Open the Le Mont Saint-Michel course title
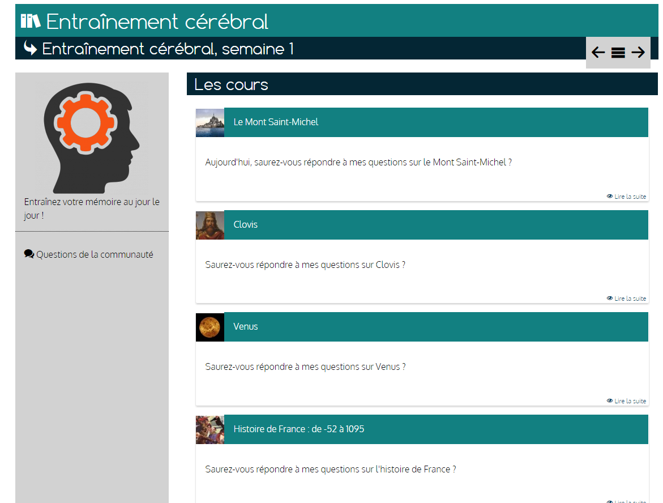 [x=276, y=122]
